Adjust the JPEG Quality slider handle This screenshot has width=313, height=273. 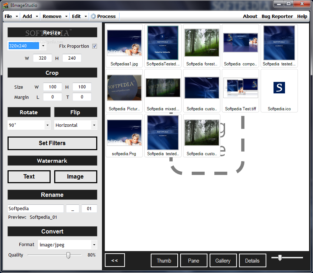68,255
